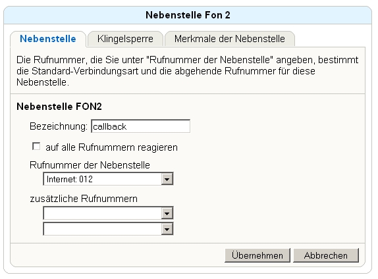Click the 'Bezeichnung:' field label
This screenshot has height=279, width=378.
[x=59, y=126]
